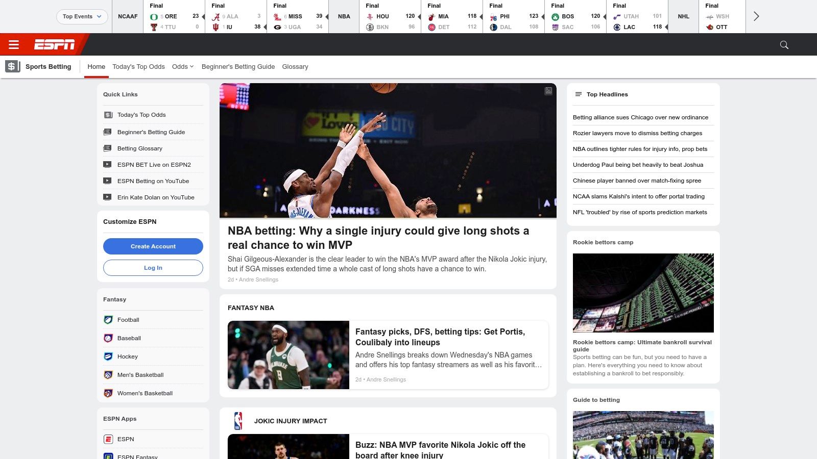Click the Beginner's Betting Guide list icon
This screenshot has height=459, width=817.
(x=108, y=132)
